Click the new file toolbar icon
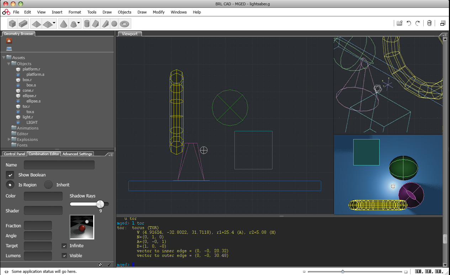 (399, 23)
